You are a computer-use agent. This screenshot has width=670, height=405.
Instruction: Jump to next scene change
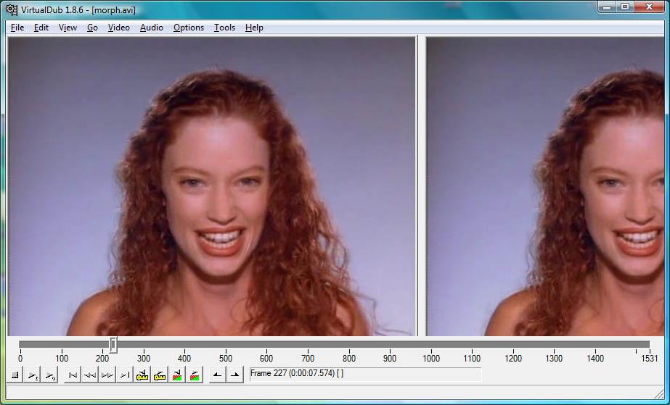tap(195, 375)
